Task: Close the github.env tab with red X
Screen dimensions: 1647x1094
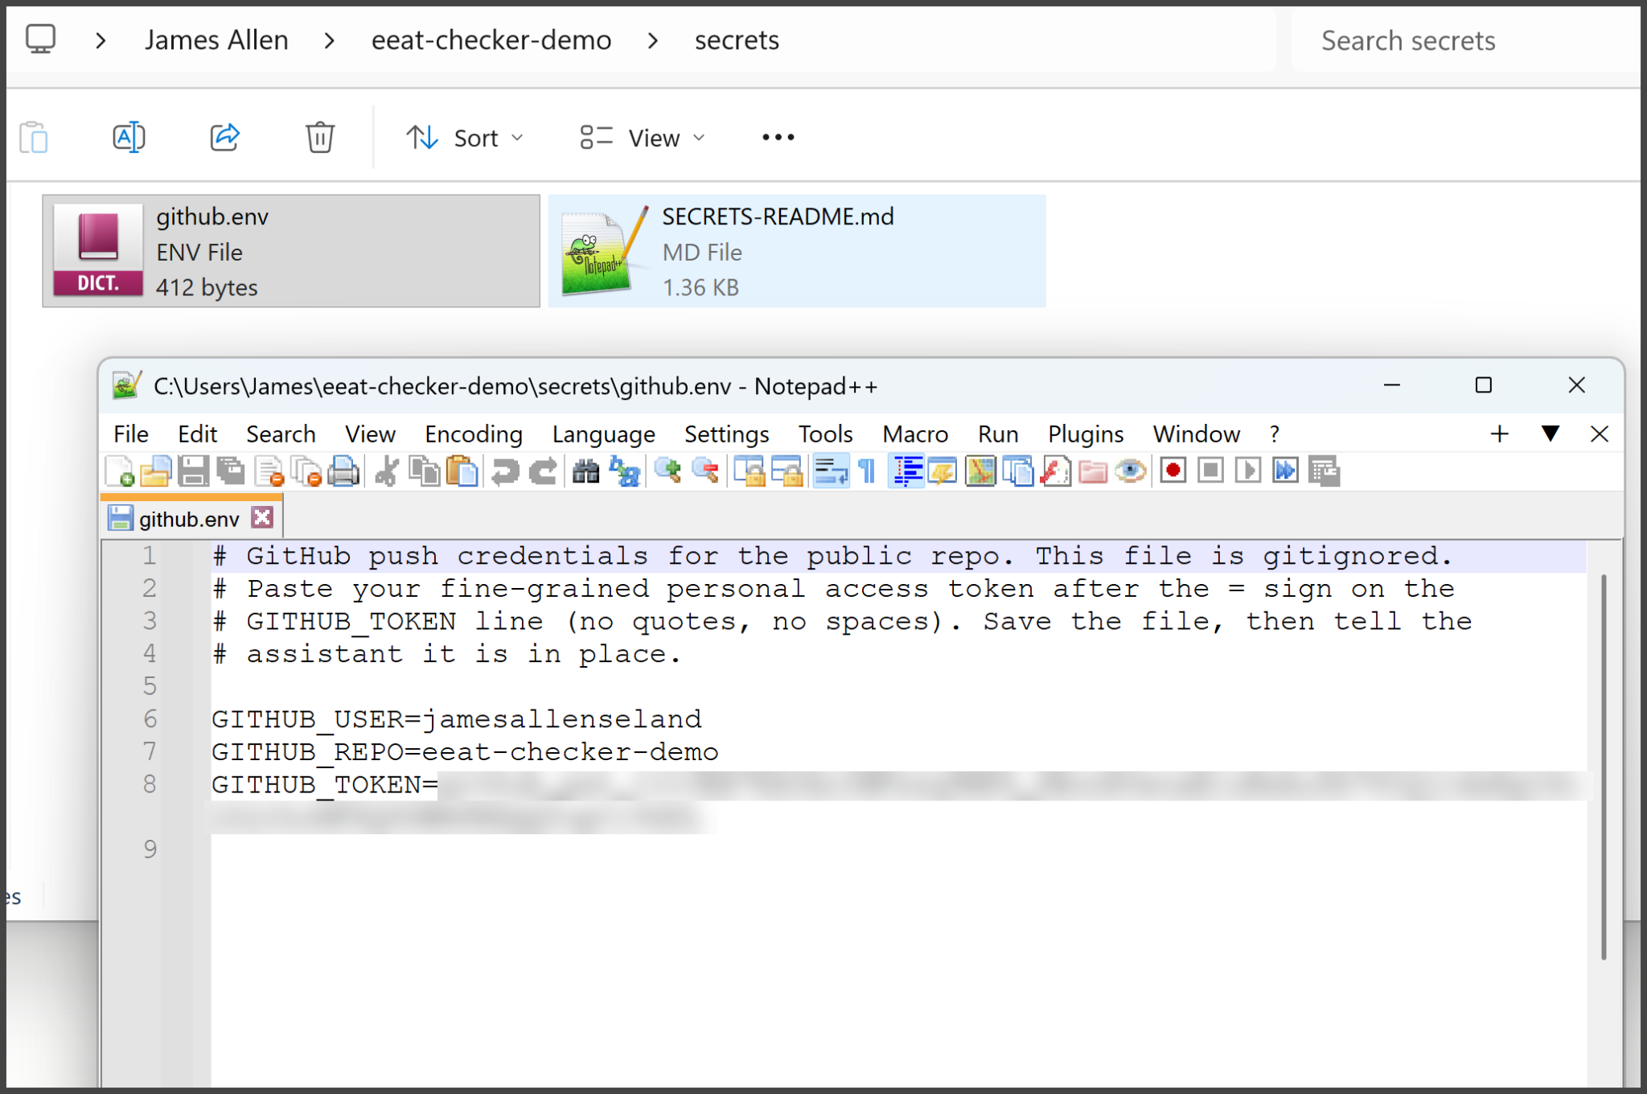Action: pos(262,517)
